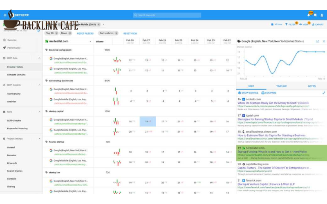Open Search Engines settings
Screen dimensions: 327x204
click(15, 171)
